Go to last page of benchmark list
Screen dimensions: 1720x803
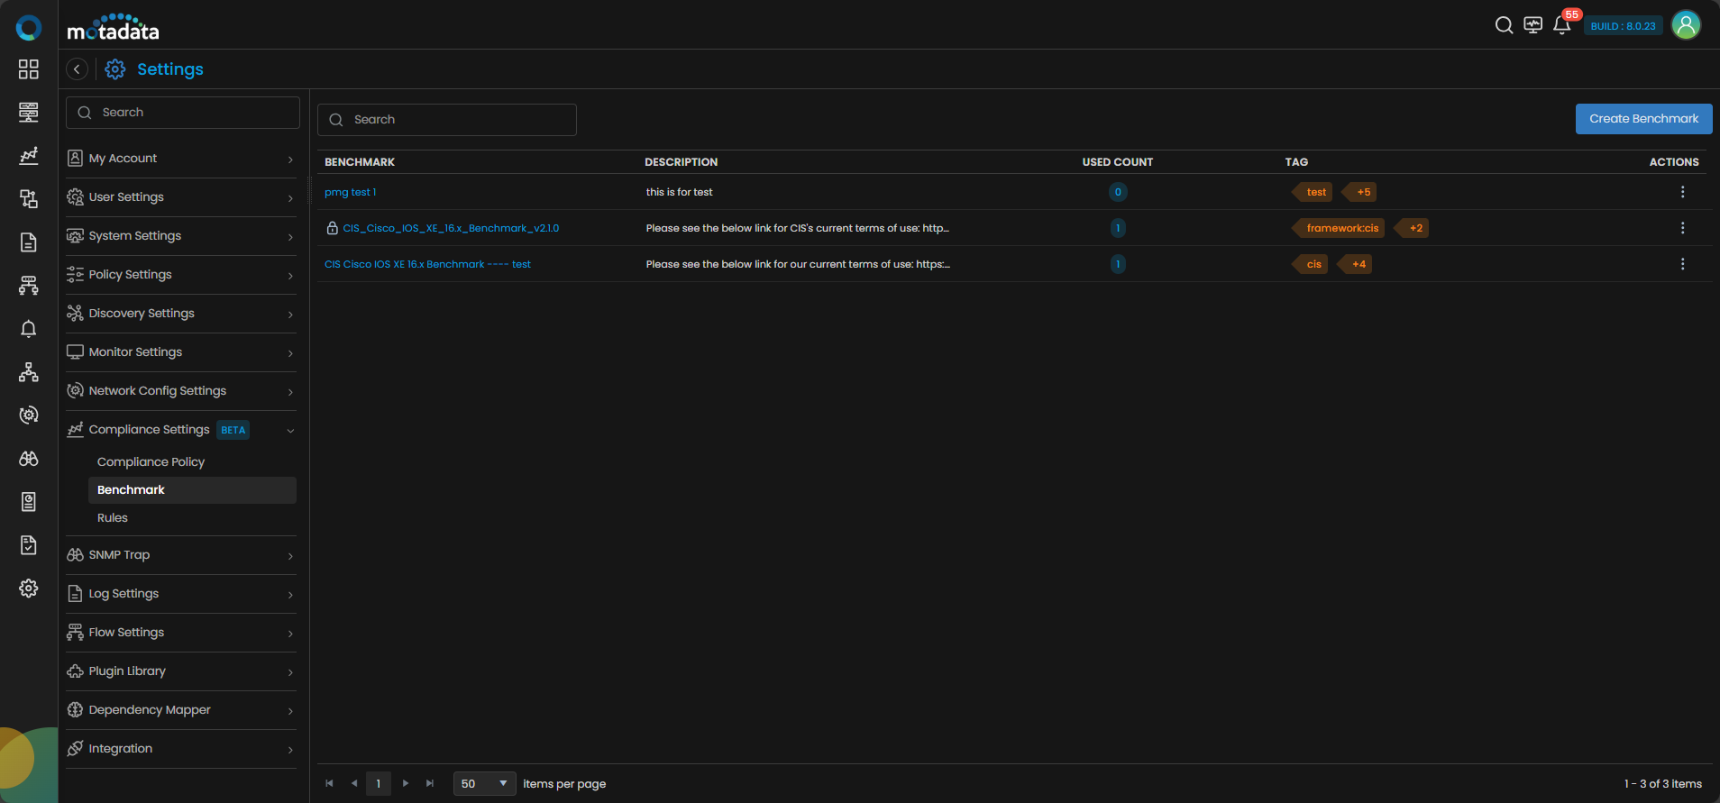click(x=430, y=783)
